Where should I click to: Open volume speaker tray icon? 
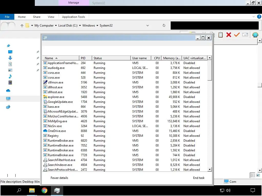coord(228,190)
